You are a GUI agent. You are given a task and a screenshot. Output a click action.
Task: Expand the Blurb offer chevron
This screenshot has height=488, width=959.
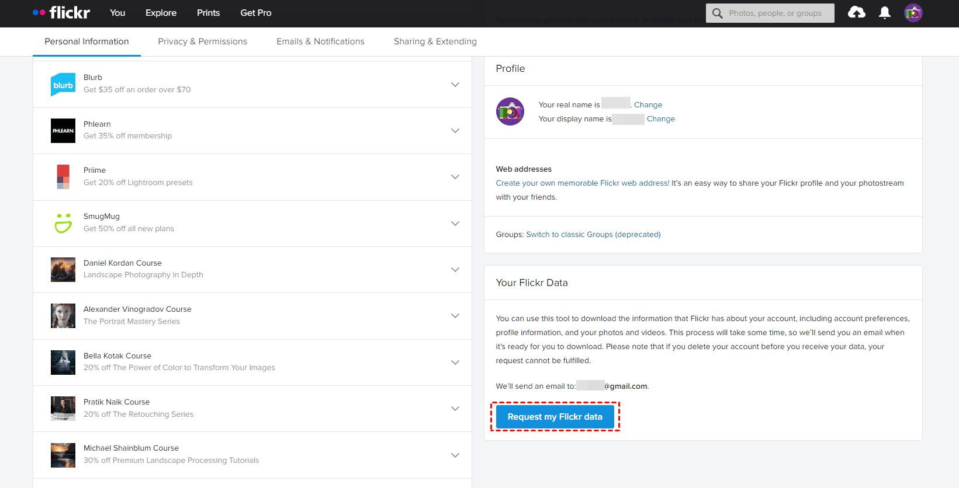tap(455, 85)
